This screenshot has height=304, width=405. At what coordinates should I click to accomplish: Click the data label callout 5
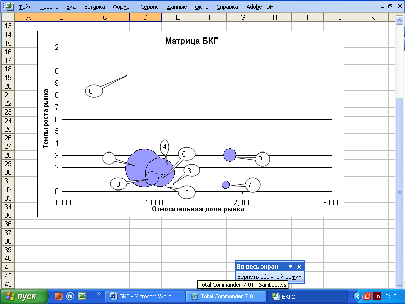[x=187, y=154]
